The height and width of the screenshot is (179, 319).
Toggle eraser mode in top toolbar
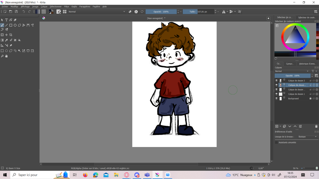(130, 12)
